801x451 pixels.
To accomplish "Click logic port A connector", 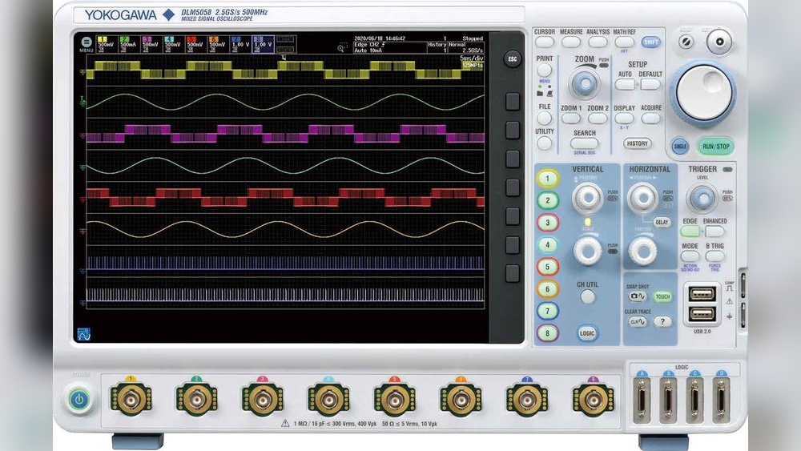I will [642, 400].
